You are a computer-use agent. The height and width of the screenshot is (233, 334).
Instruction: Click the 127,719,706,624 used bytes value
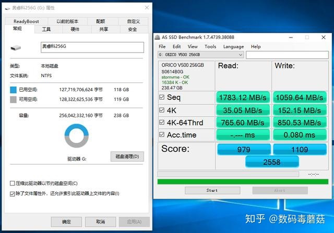[x=81, y=90]
